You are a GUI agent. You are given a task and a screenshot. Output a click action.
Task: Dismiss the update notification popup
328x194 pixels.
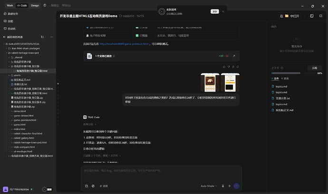tap(223, 11)
